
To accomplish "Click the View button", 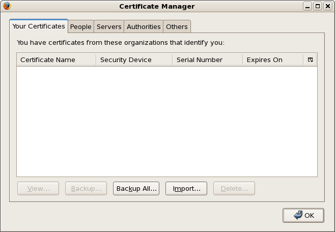I will [x=38, y=189].
